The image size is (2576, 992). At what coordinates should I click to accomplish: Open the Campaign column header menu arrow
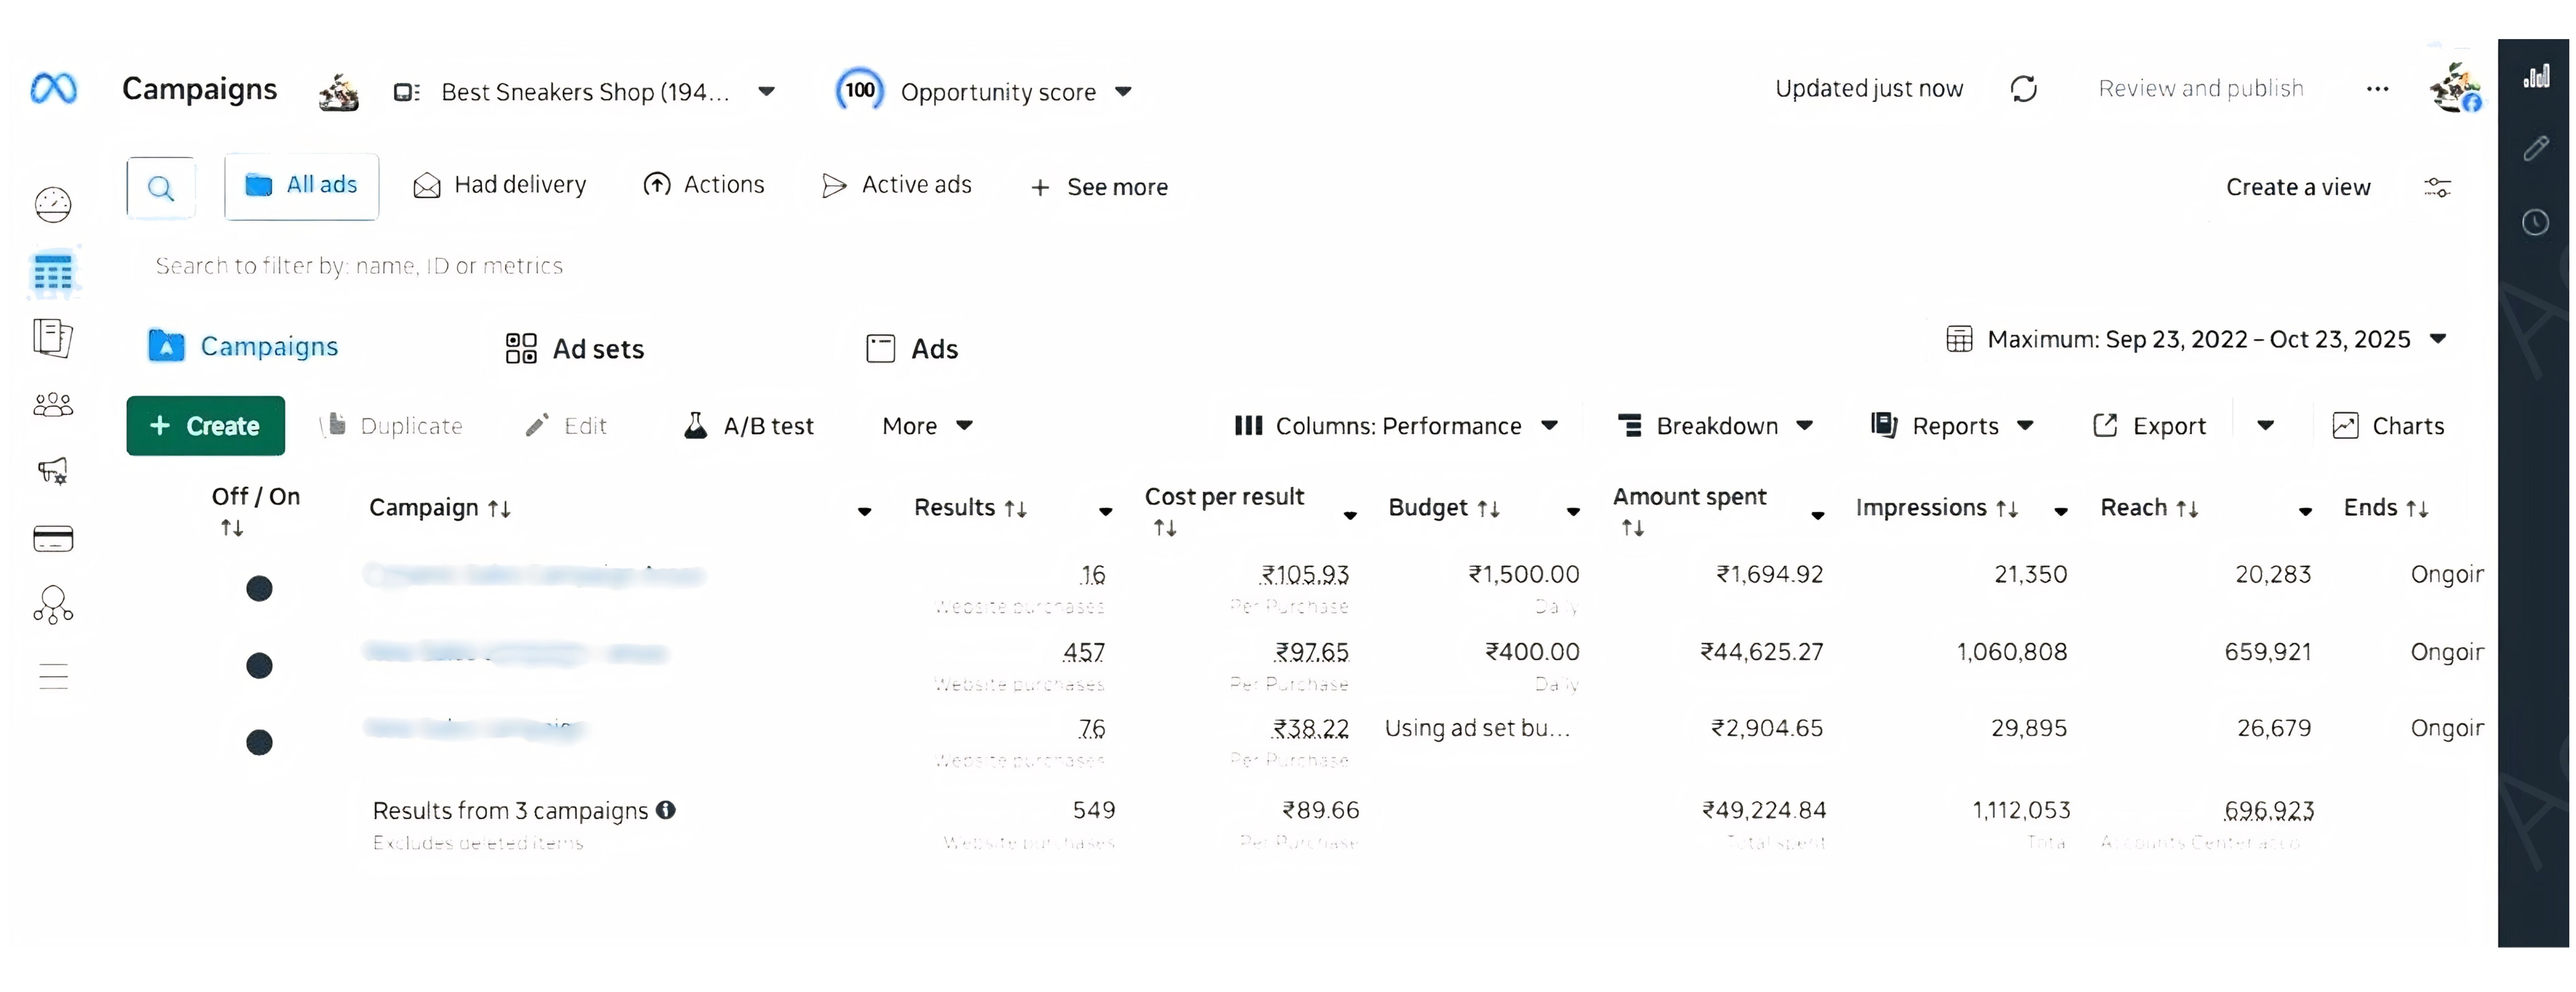(865, 512)
